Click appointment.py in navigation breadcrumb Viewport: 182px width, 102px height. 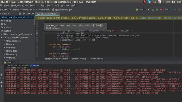(x=62, y=10)
